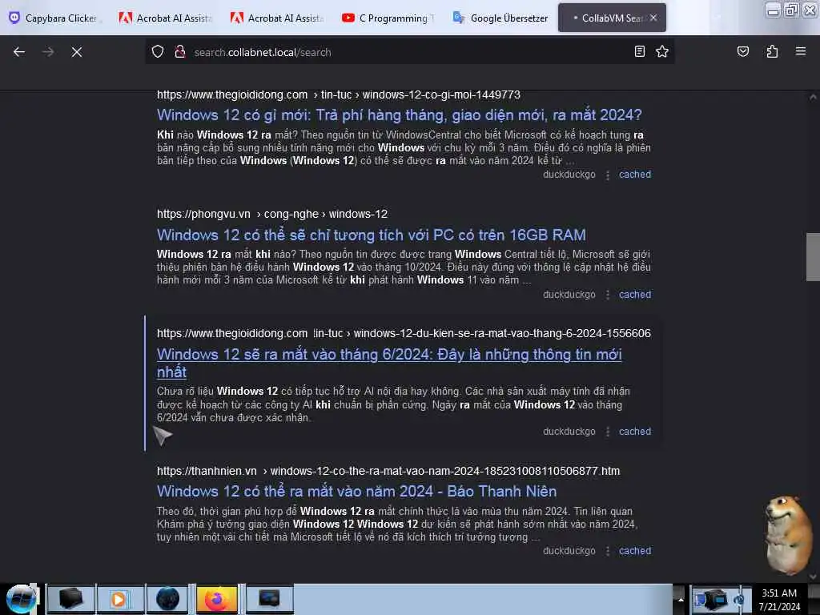820x615 pixels.
Task: Switch to the Capybara Clicker tab
Action: pos(54,18)
